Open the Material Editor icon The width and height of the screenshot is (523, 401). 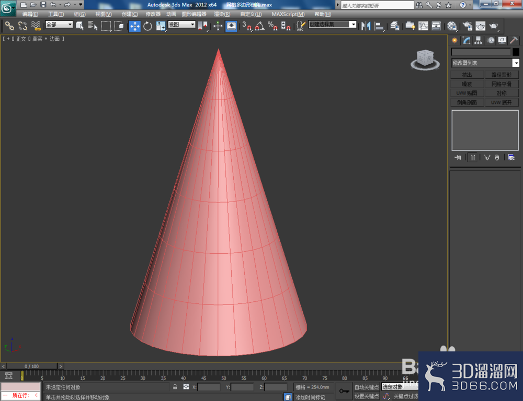point(452,26)
